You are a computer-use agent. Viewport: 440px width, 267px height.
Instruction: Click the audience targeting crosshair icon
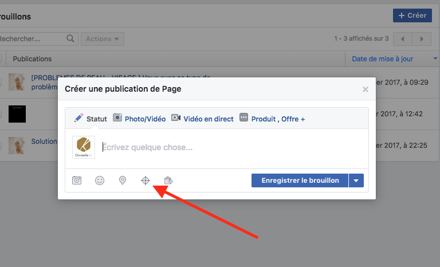coord(146,180)
